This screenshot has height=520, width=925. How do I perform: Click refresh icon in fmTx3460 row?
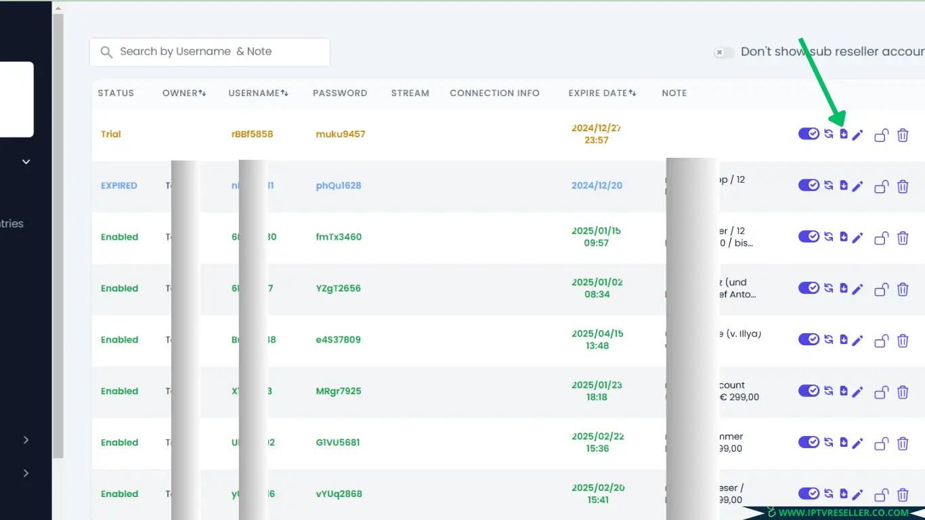828,237
